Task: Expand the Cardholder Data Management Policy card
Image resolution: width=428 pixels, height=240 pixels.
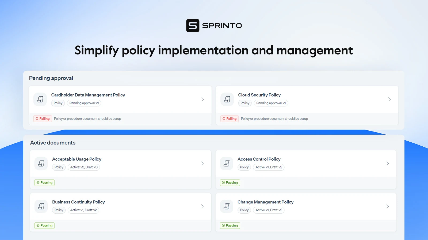Action: (202, 99)
